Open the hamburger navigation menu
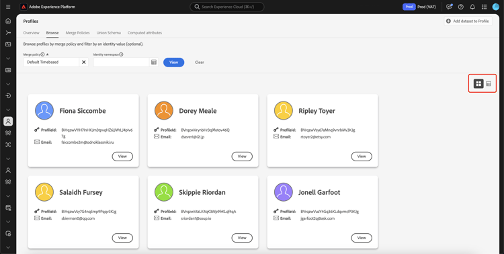 (8, 7)
